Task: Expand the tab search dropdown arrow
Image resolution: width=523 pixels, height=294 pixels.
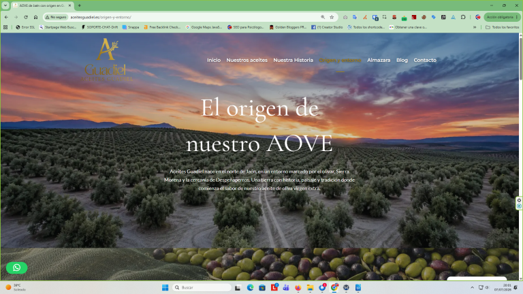Action: [x=5, y=5]
